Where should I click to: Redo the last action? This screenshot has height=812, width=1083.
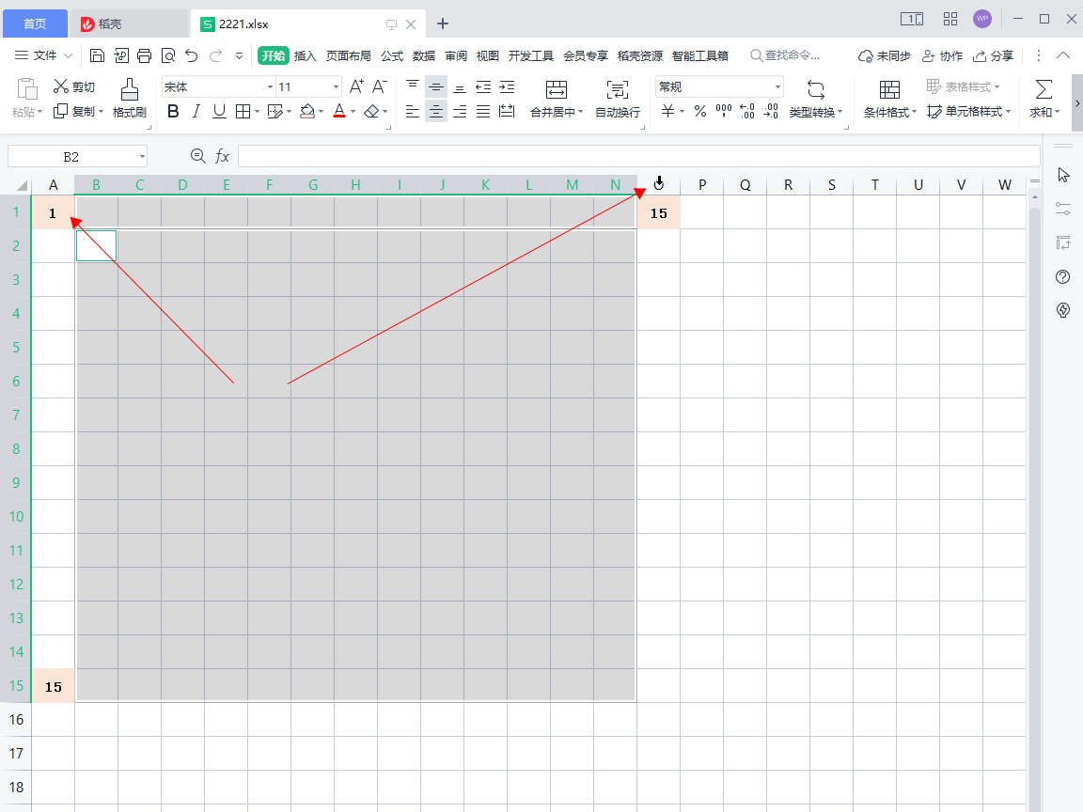tap(215, 56)
